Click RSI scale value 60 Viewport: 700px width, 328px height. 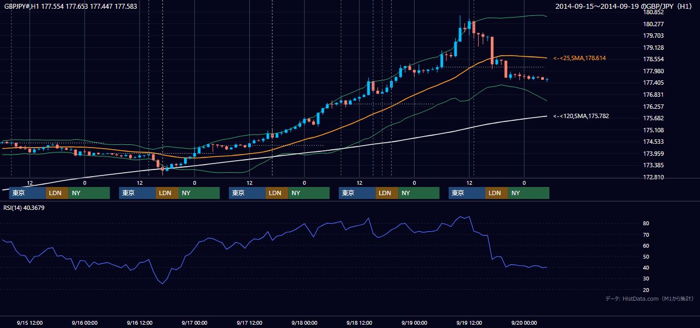click(646, 245)
